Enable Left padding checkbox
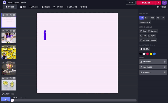Viewport: 168px width, 103px height. (143, 36)
